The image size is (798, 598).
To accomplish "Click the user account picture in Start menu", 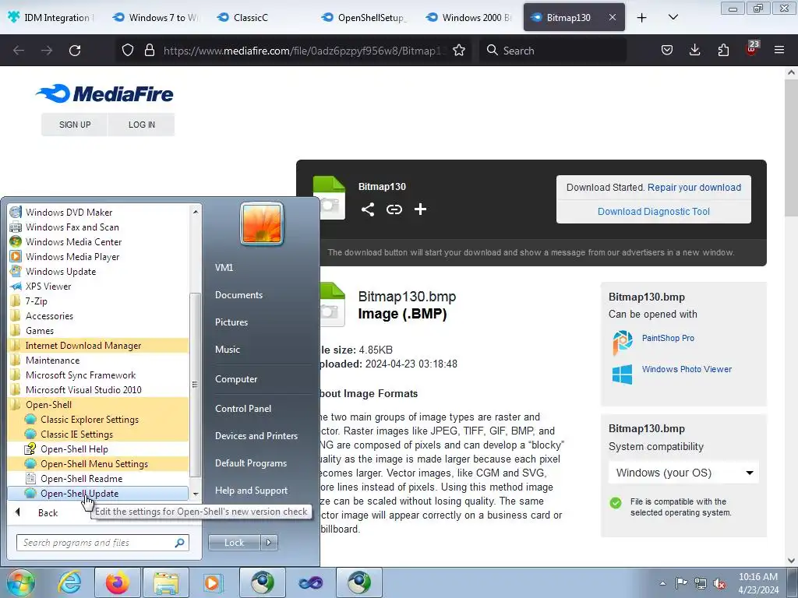I will 262,223.
